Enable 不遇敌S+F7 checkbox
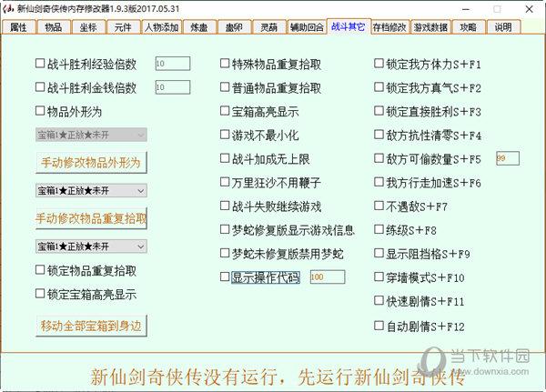Viewport: 546px width, 392px height. [379, 206]
